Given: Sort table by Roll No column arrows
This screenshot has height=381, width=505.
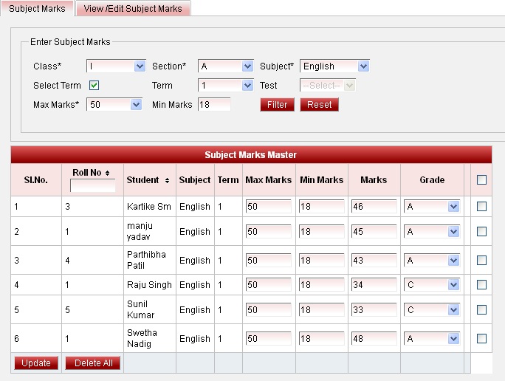Looking at the screenshot, I should pyautogui.click(x=108, y=172).
